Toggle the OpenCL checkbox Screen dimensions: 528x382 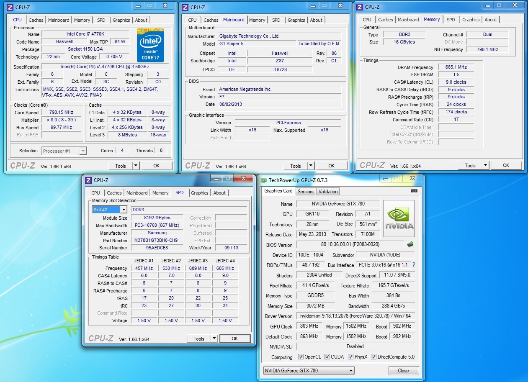(x=301, y=357)
